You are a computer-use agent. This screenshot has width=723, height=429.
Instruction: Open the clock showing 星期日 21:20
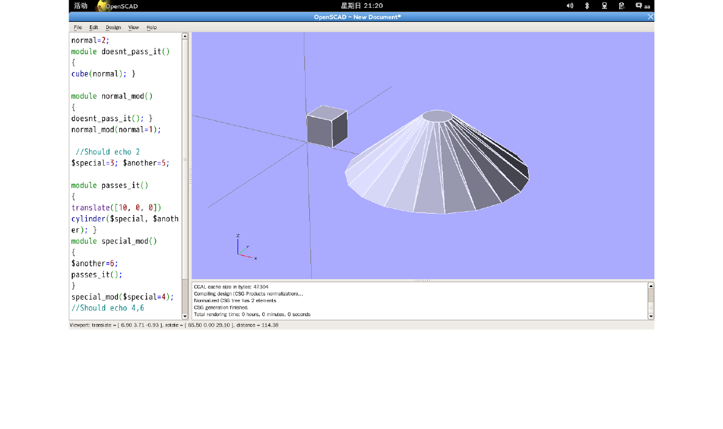coord(361,5)
